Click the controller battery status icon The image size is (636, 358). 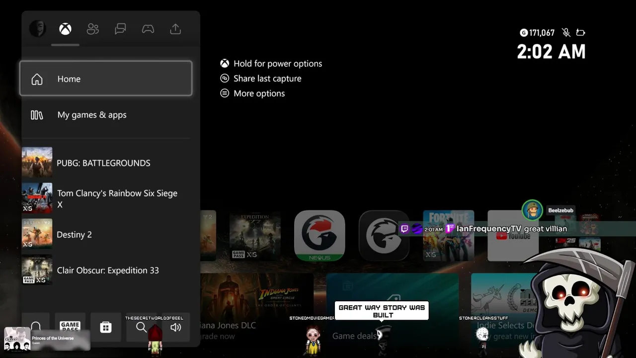[x=580, y=33]
